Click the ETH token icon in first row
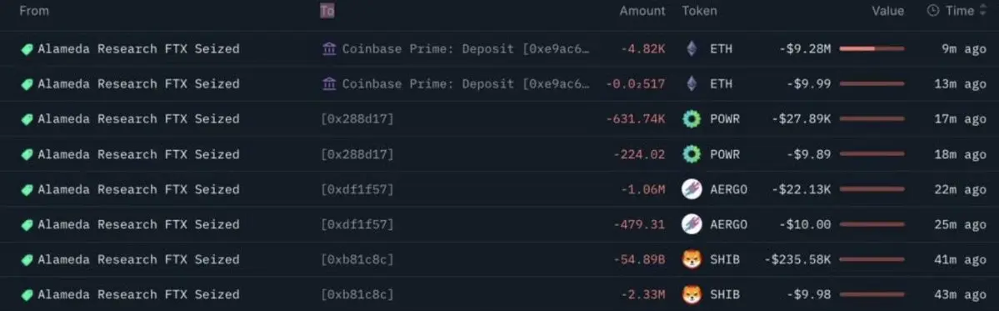Viewport: 999px width, 311px height. [x=692, y=48]
